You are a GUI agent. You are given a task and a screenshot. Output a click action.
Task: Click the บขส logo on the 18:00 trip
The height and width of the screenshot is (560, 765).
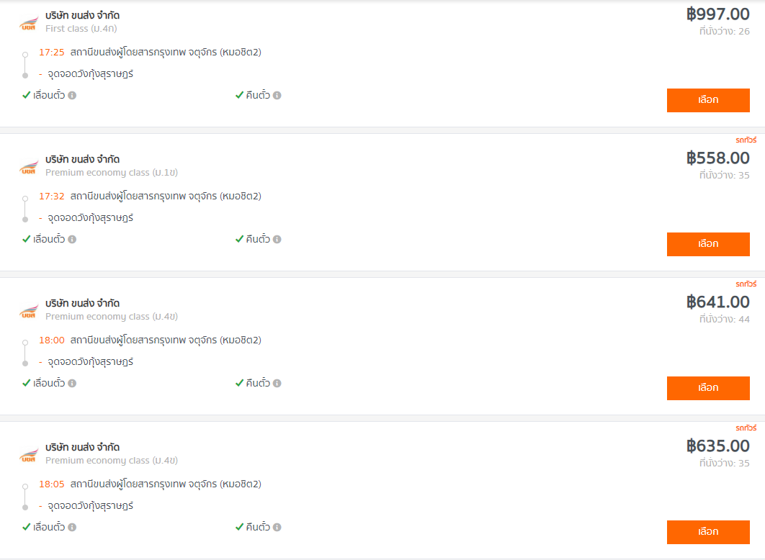(x=29, y=311)
